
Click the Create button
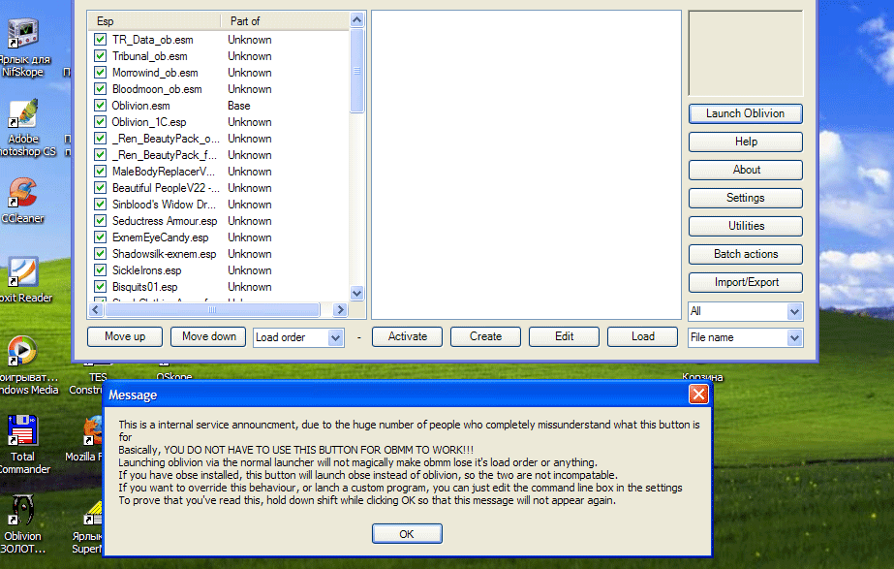[x=485, y=336]
